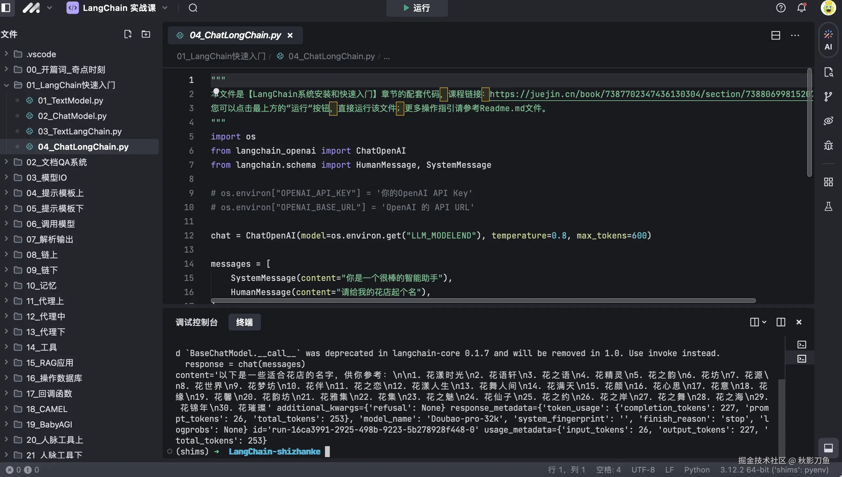Open 03_TextLangChain.py in the file tree
The width and height of the screenshot is (842, 477).
(x=80, y=131)
